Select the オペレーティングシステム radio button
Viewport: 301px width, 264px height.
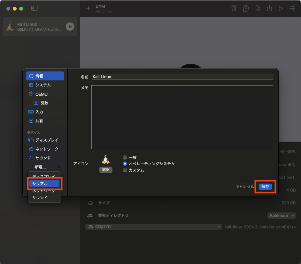pos(125,163)
